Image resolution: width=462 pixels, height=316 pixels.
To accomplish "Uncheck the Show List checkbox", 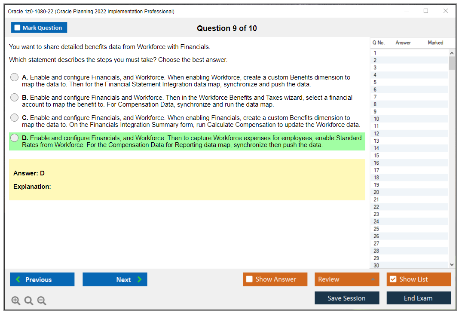I will click(x=392, y=279).
